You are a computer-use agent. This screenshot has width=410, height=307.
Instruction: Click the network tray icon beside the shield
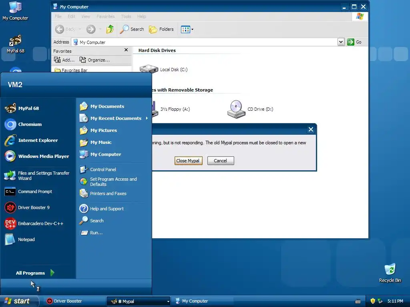click(x=380, y=301)
